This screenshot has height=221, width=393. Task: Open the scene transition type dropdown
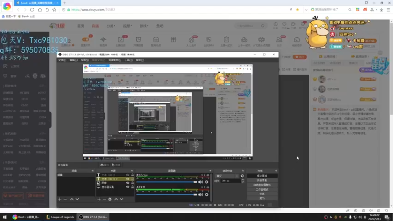[227, 176]
